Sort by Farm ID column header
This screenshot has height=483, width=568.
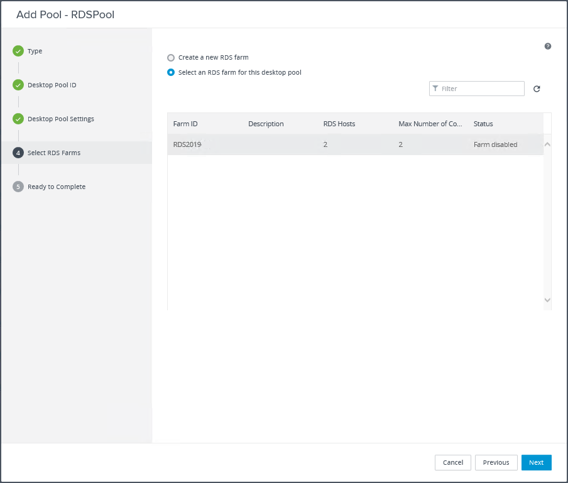point(185,124)
